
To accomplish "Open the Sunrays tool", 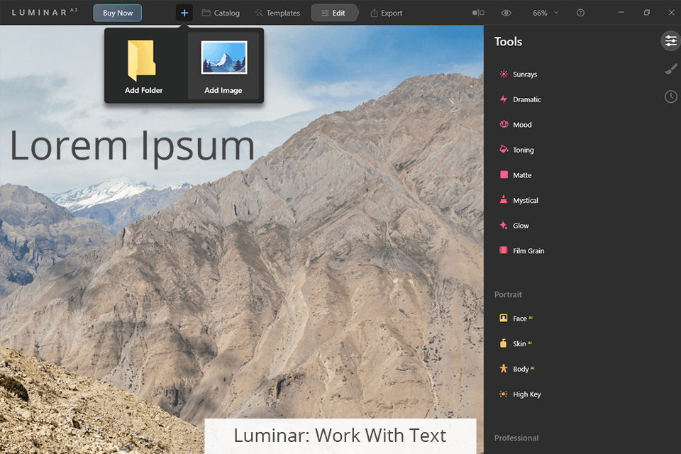I will 518,74.
